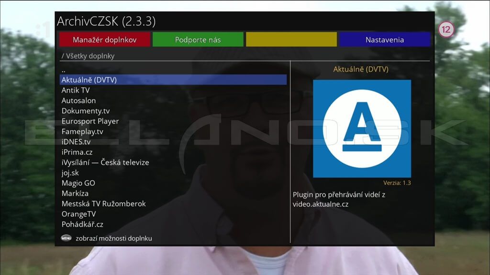The height and width of the screenshot is (275, 490).
Task: Select the Fameplay.tv entry
Action: (82, 132)
